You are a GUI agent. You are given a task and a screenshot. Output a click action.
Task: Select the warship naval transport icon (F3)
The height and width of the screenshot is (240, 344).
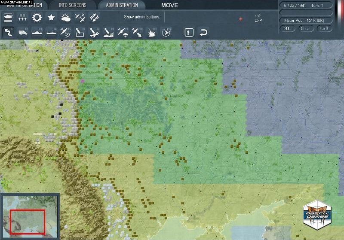tap(37, 32)
